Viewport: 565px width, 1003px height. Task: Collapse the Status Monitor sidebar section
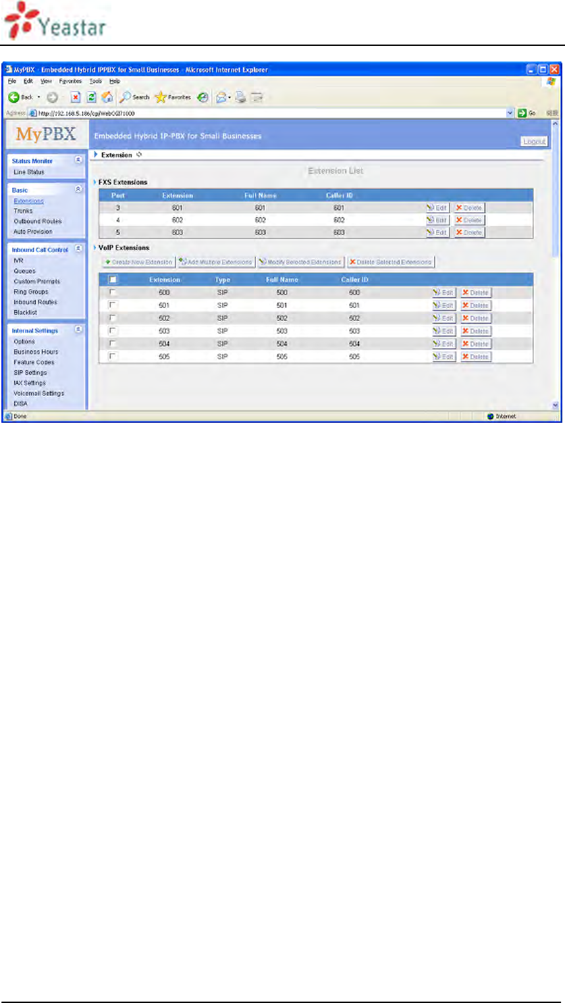click(78, 161)
